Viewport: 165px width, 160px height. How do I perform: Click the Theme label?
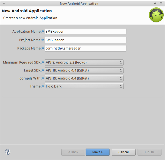(x=35, y=86)
